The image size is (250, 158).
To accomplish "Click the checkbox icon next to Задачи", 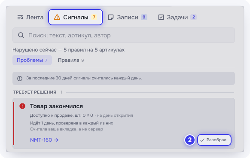I will (x=161, y=17).
